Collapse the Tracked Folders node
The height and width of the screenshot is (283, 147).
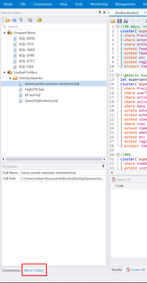pos(4,72)
